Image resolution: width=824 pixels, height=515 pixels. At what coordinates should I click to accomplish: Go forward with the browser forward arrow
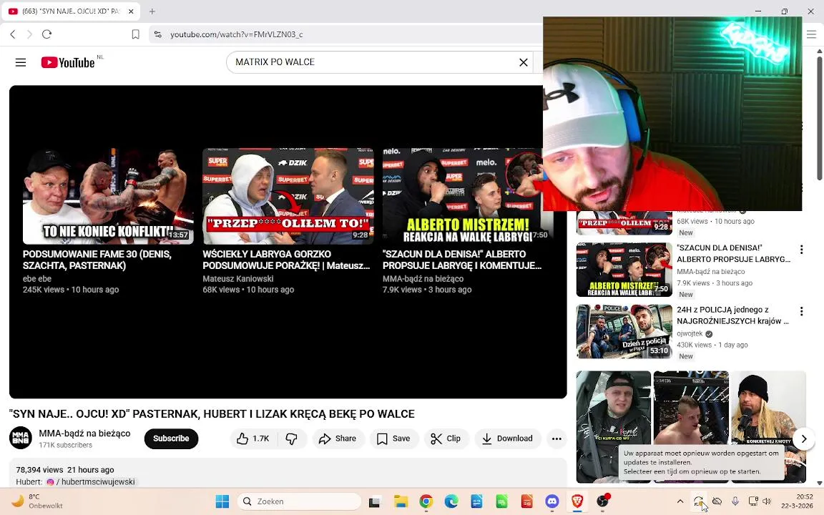click(29, 34)
